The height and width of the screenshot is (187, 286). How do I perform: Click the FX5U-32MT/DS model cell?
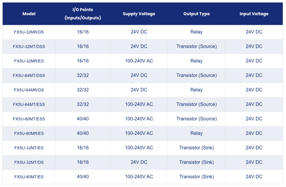click(x=29, y=162)
